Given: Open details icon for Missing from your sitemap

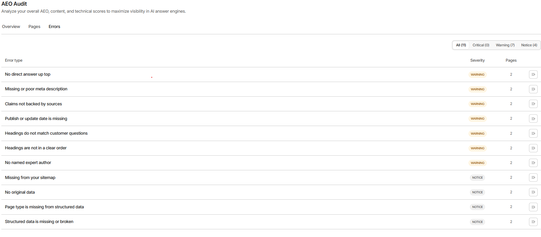Looking at the screenshot, I should click(x=533, y=177).
